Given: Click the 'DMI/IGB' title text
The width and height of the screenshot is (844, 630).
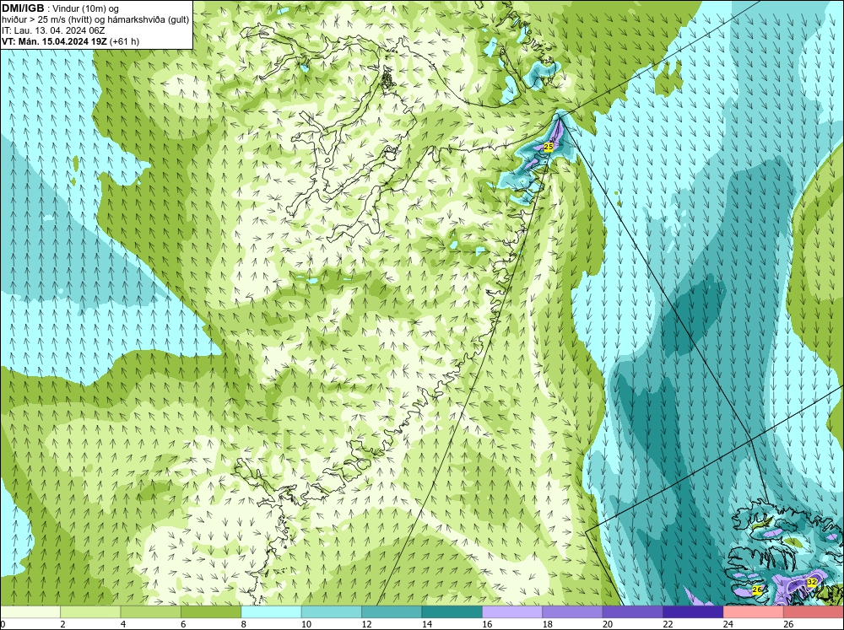Looking at the screenshot, I should [x=23, y=8].
